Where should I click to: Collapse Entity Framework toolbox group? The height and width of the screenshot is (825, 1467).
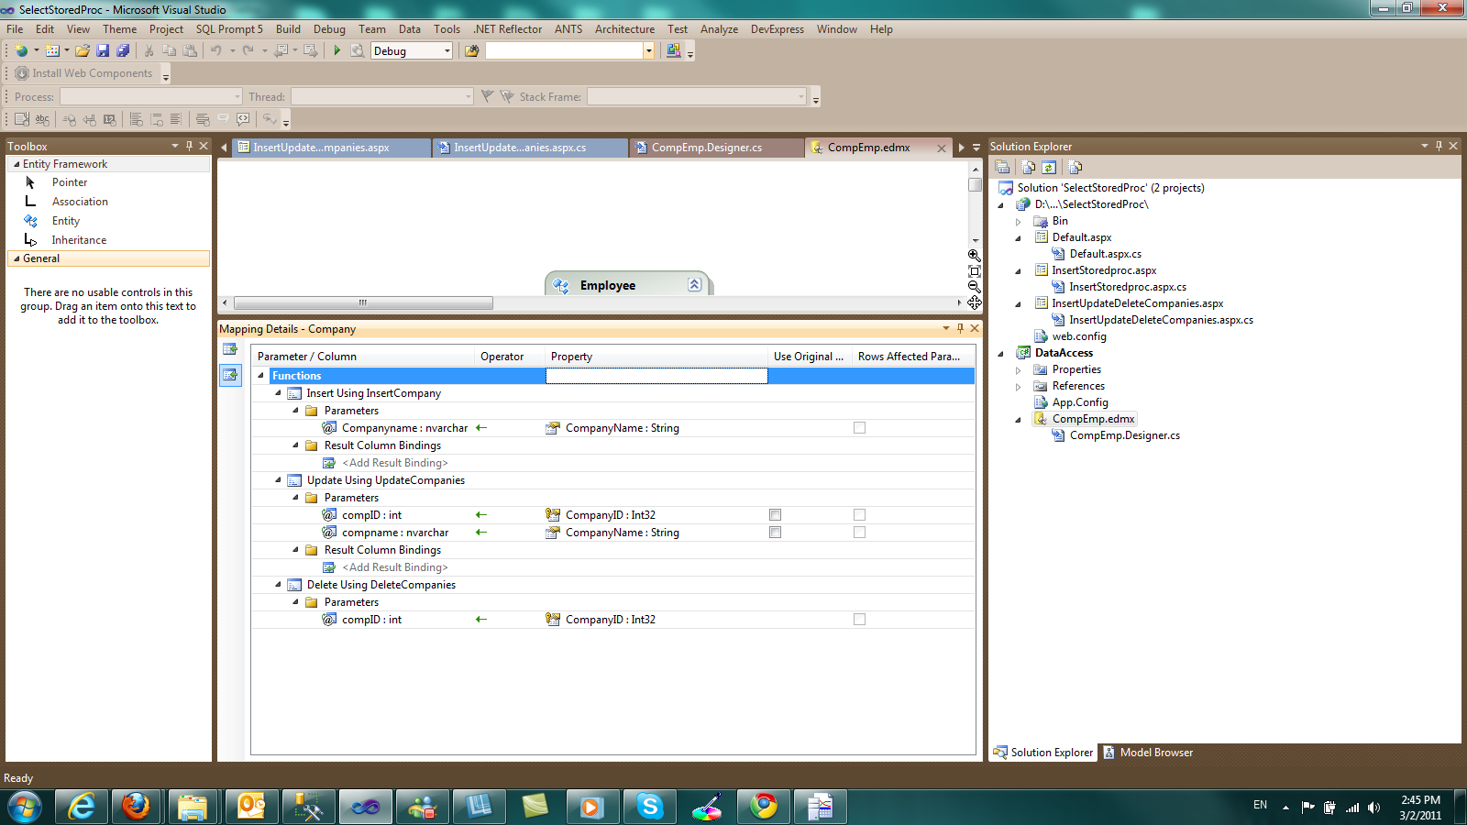(x=17, y=164)
